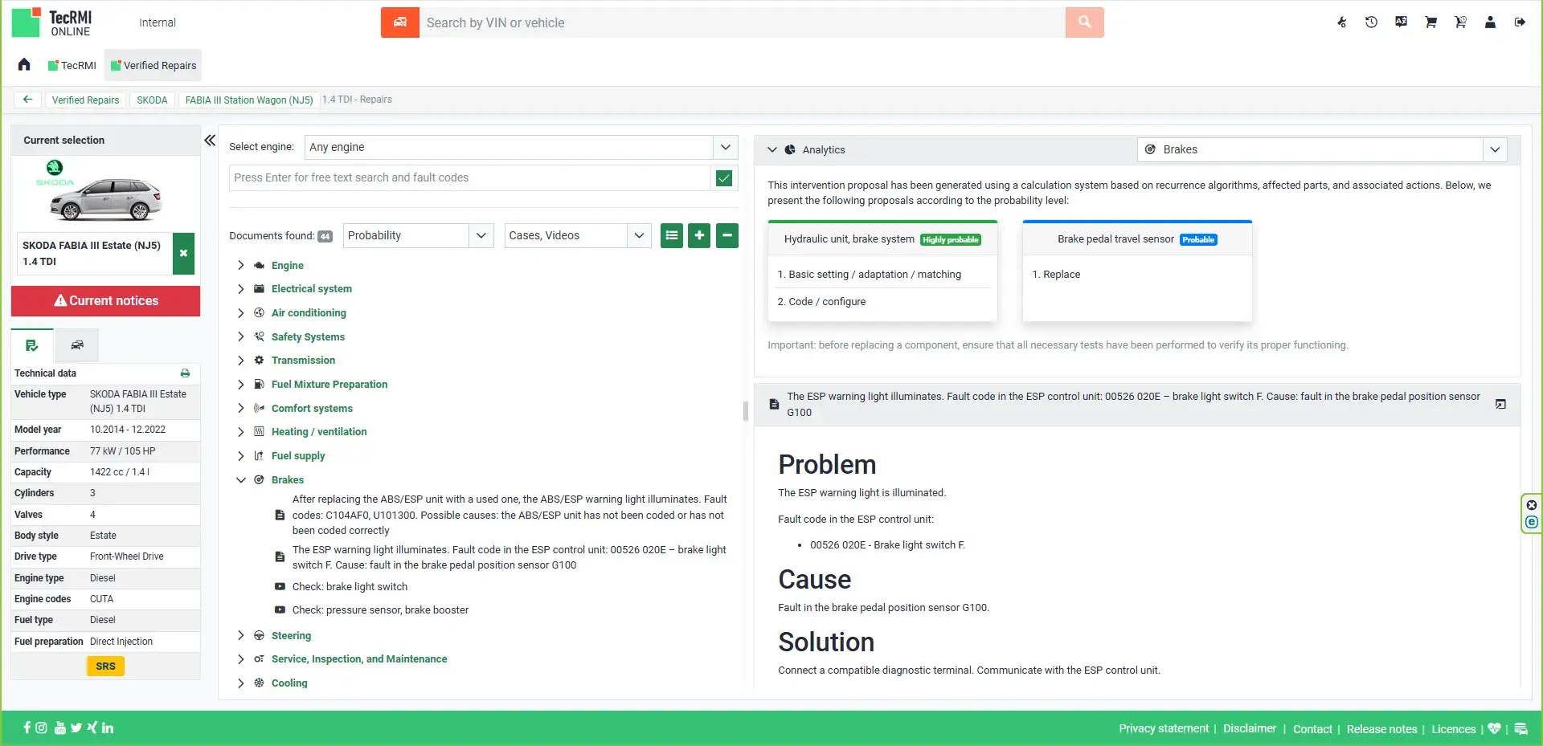This screenshot has width=1543, height=746.
Task: Open the Privacy statement link
Action: (1163, 728)
